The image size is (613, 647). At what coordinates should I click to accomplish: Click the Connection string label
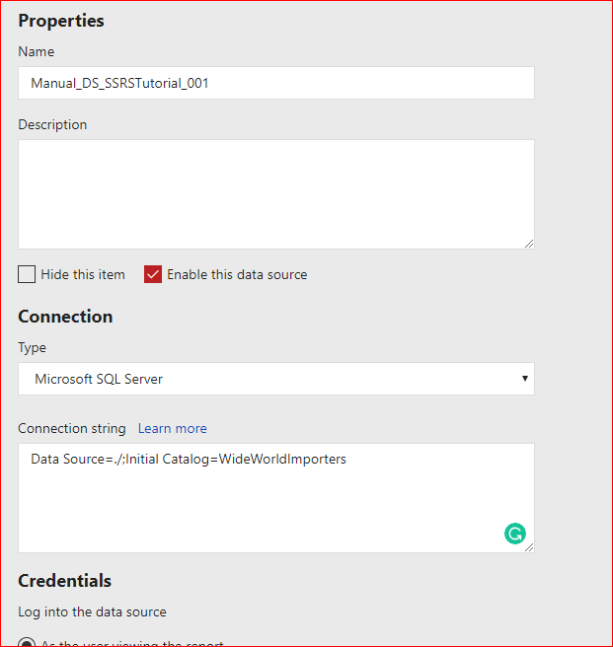tap(72, 428)
